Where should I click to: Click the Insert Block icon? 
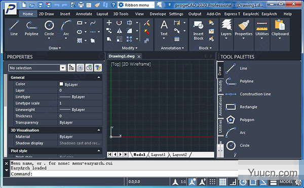coord(198,30)
